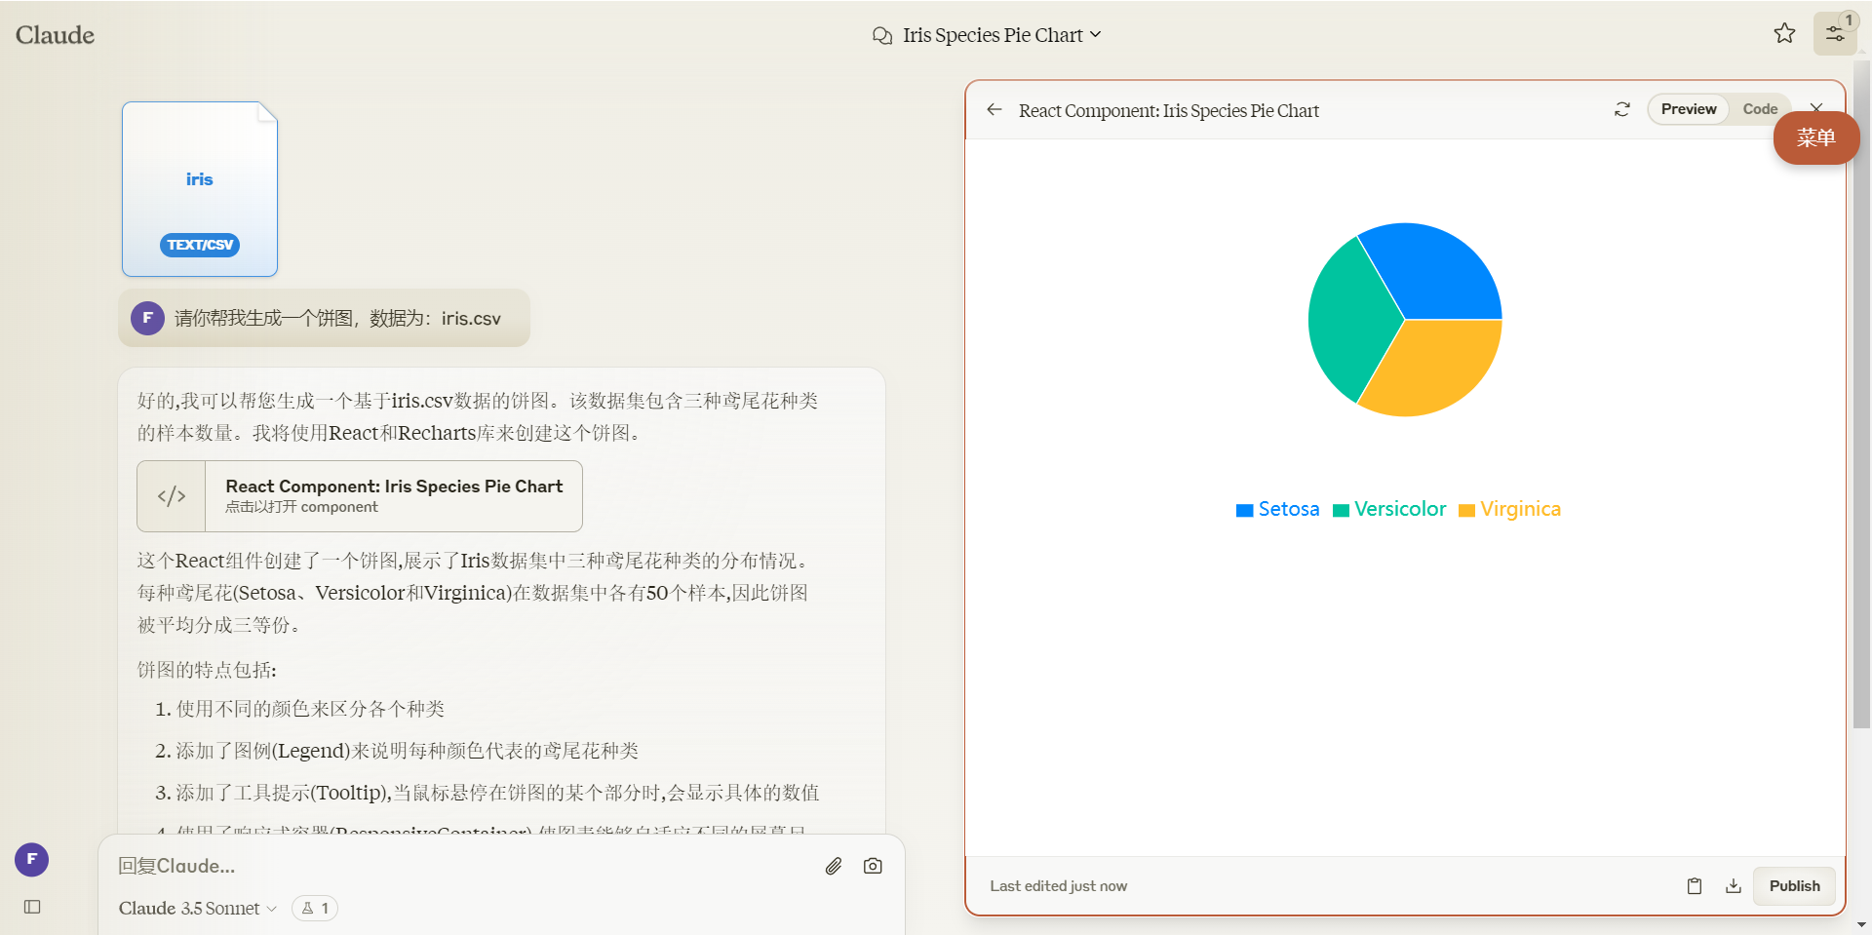Screen dimensions: 1872x935
Task: Go back using the artifact panel arrow
Action: click(994, 110)
